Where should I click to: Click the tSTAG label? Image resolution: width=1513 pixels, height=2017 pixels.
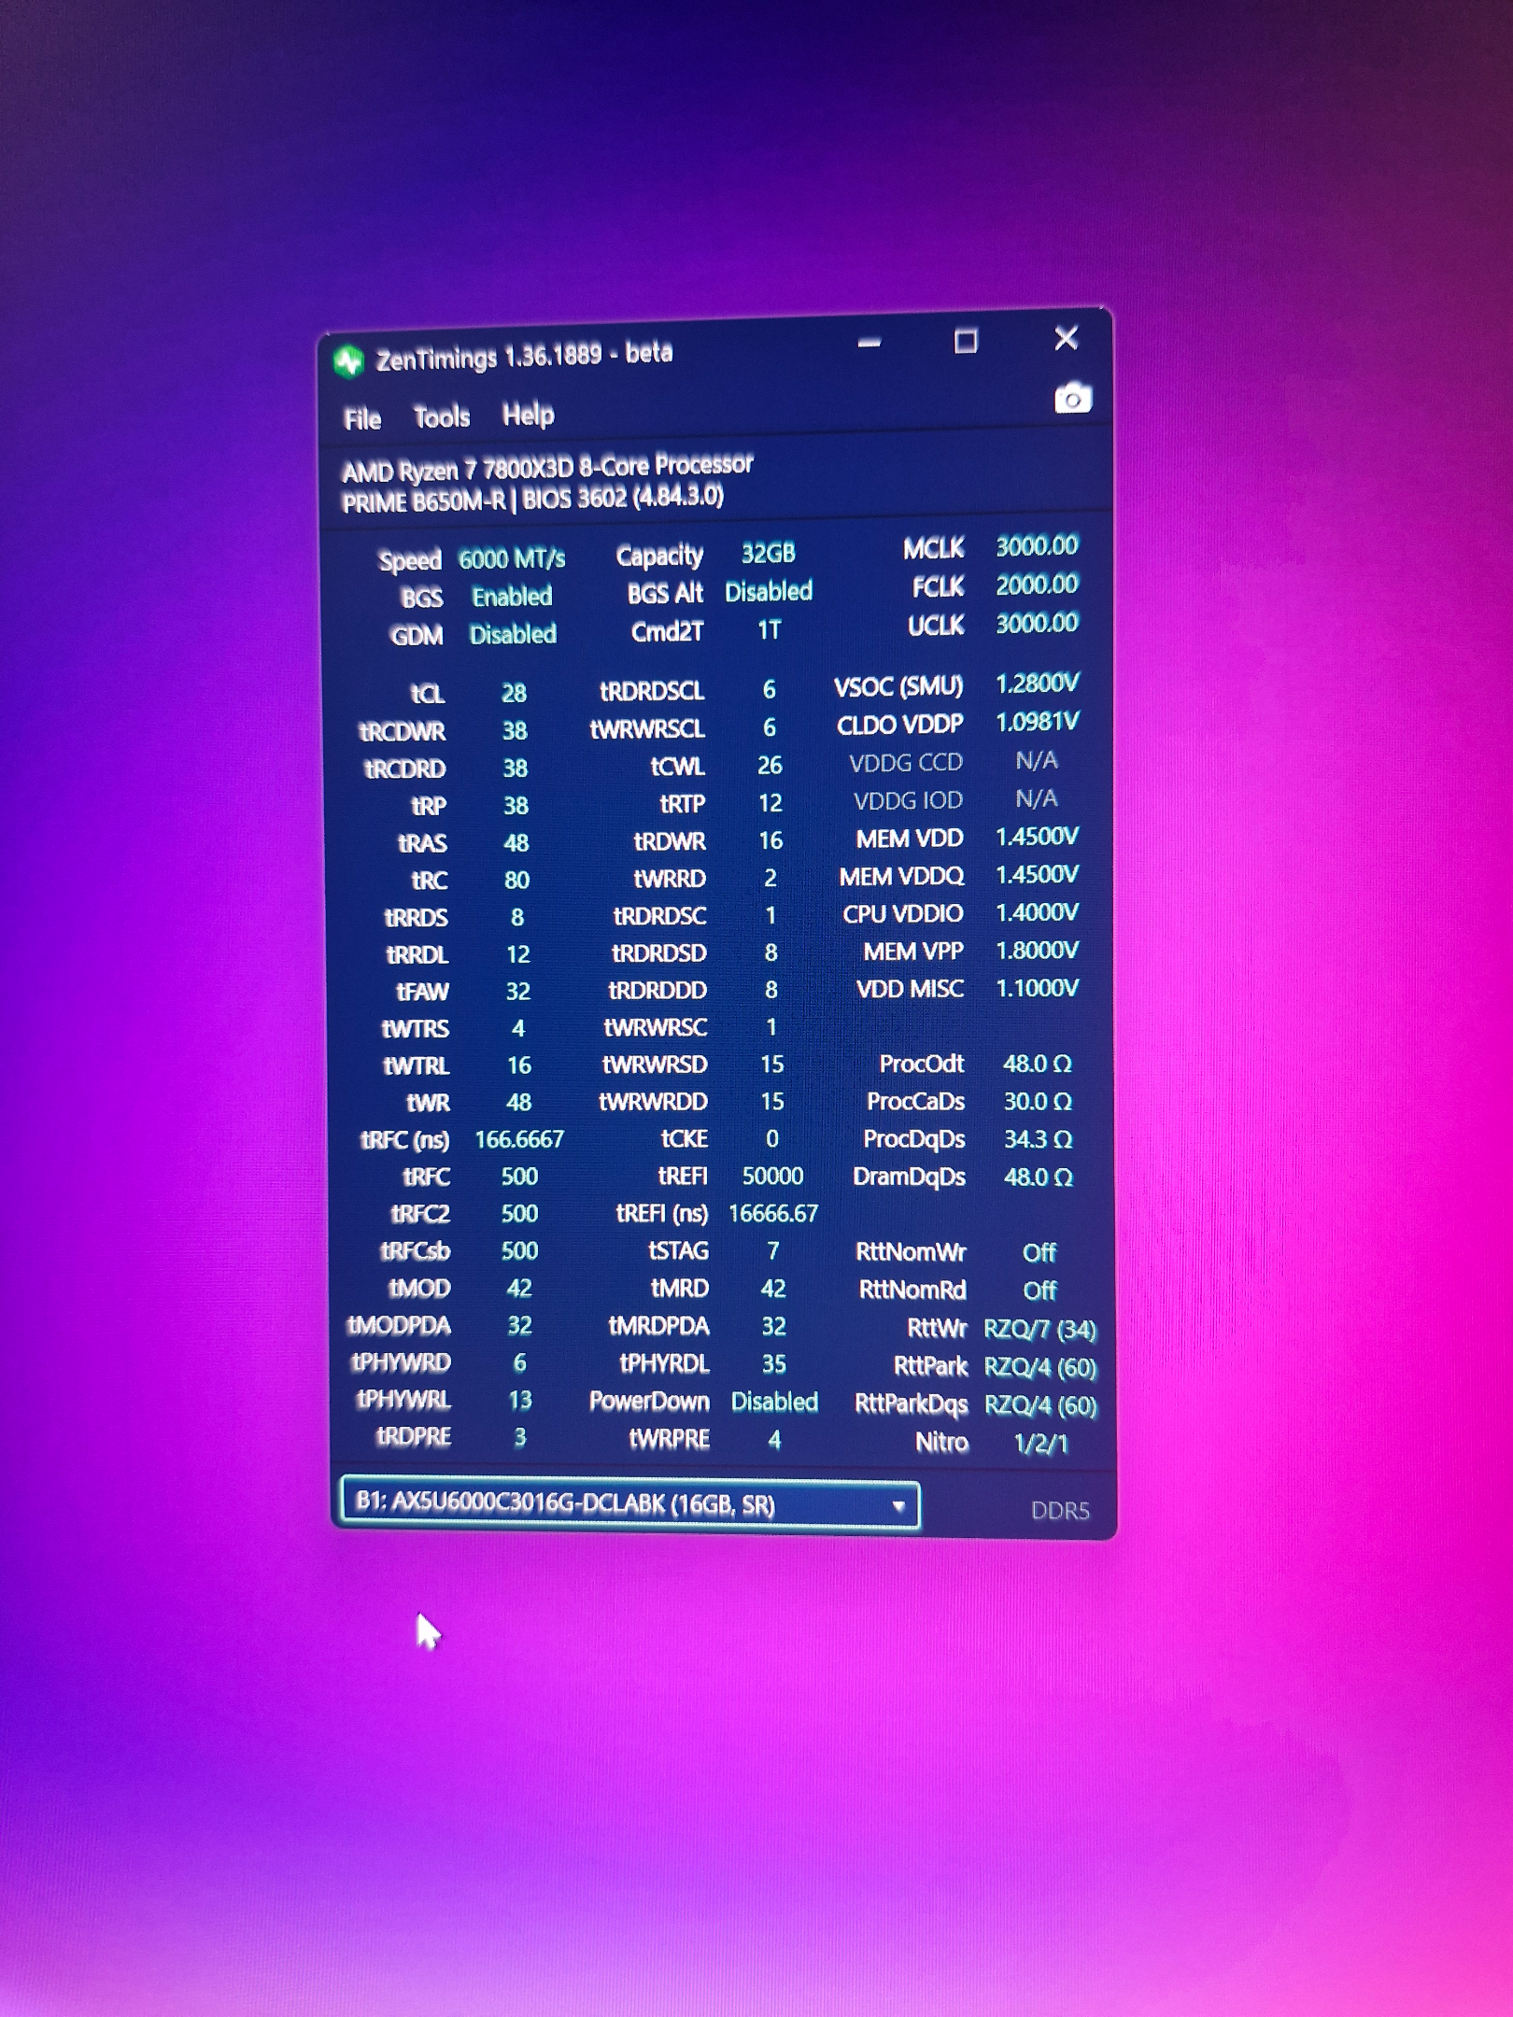coord(678,1251)
